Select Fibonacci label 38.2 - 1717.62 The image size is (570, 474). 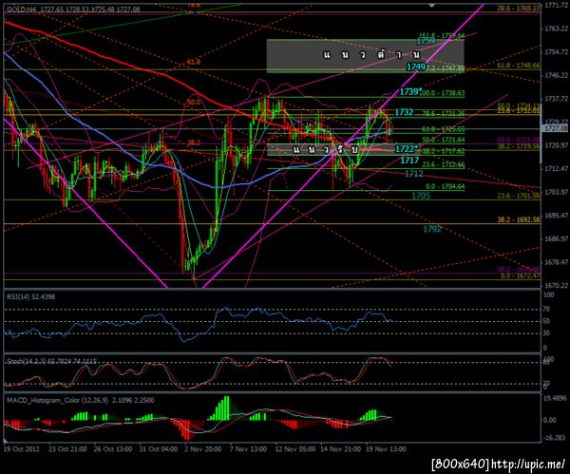[443, 151]
